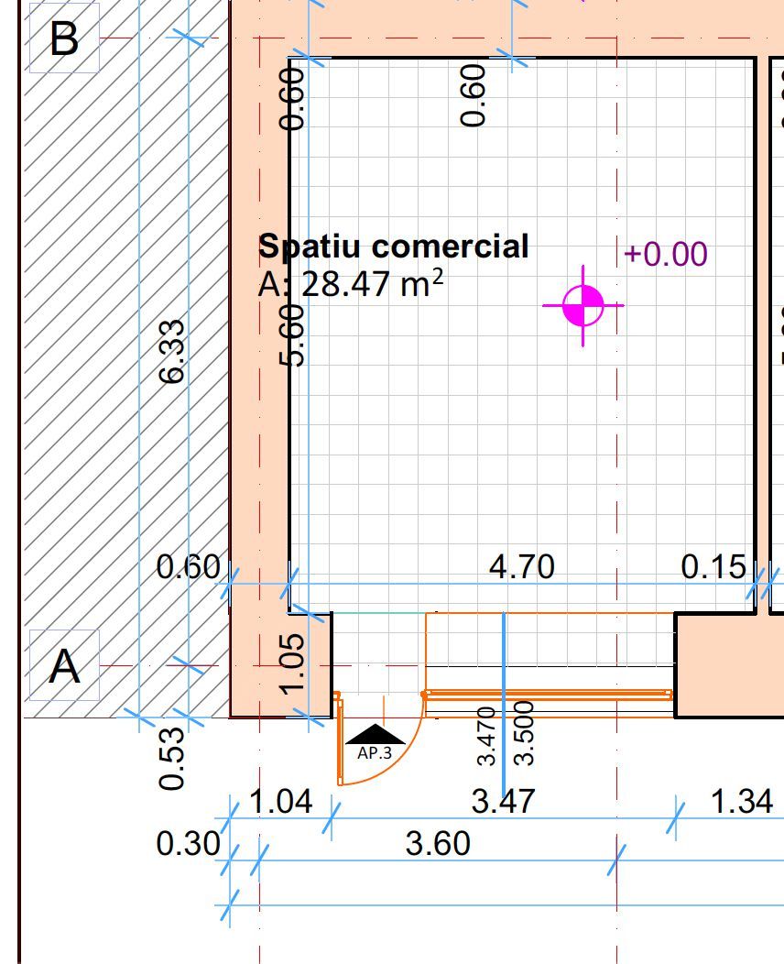Viewport: 784px width, 964px height.
Task: Select the 0.15 dimension value
Action: [x=715, y=568]
